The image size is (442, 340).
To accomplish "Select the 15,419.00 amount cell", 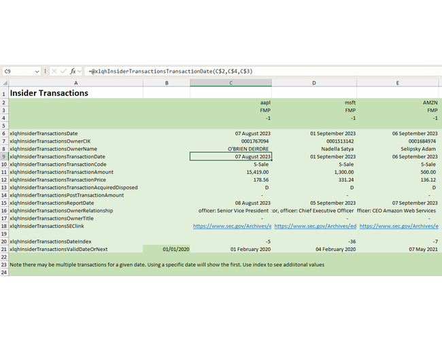I will [x=231, y=172].
